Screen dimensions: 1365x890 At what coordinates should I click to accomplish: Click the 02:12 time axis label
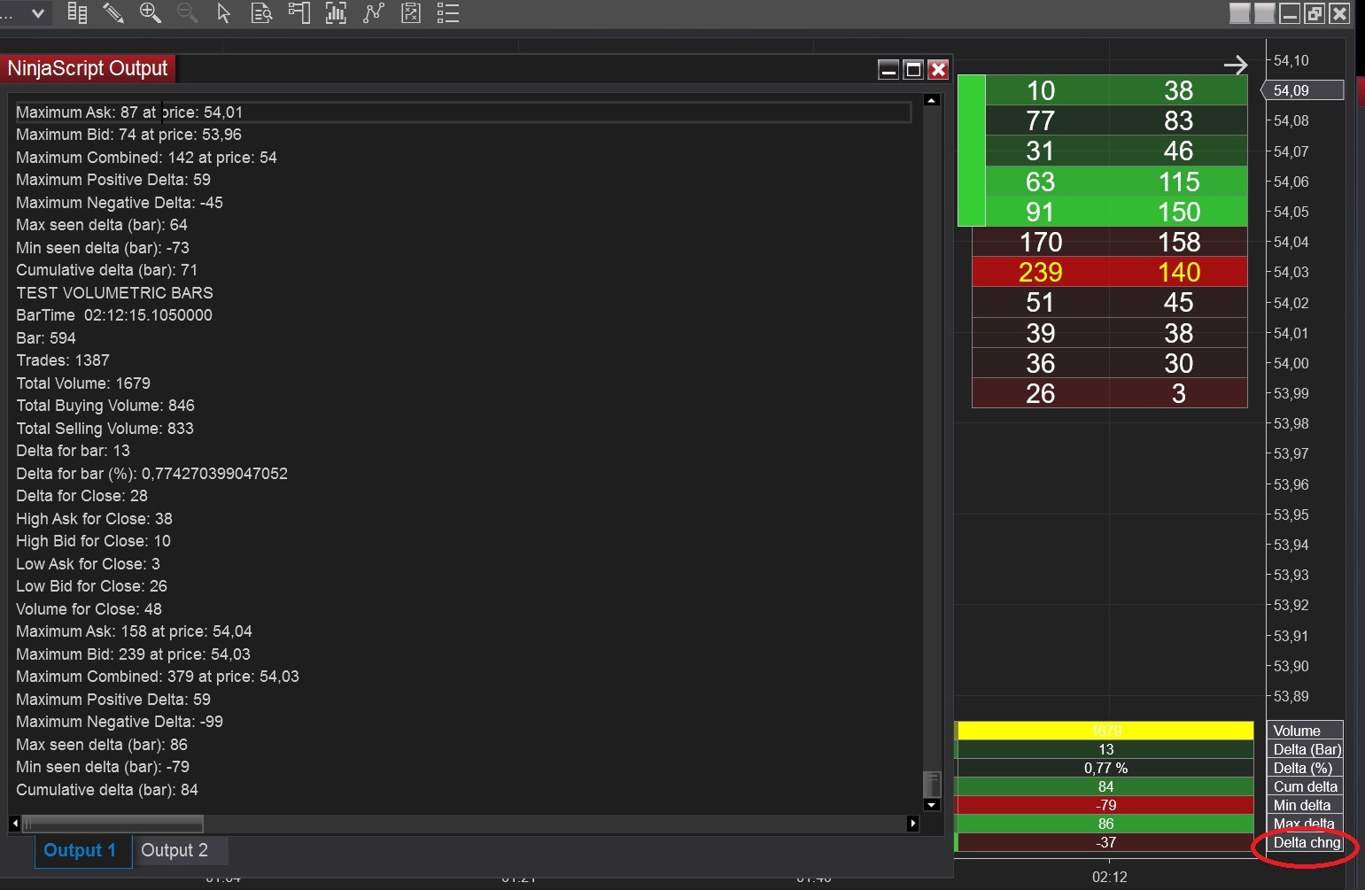(x=1110, y=878)
